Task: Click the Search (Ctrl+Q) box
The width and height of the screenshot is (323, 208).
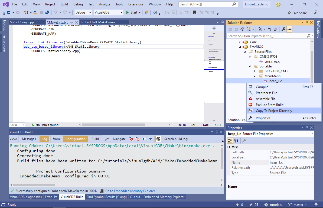Action: pyautogui.click(x=208, y=4)
